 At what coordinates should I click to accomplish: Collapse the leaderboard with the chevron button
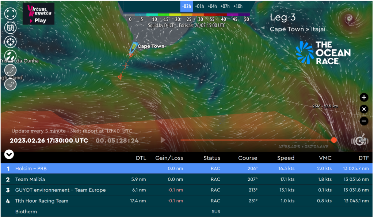point(9,154)
